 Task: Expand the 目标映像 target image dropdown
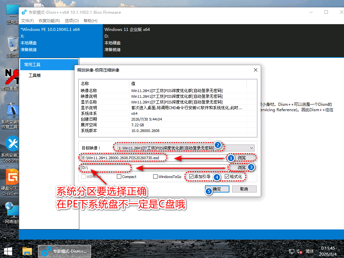[x=251, y=148]
